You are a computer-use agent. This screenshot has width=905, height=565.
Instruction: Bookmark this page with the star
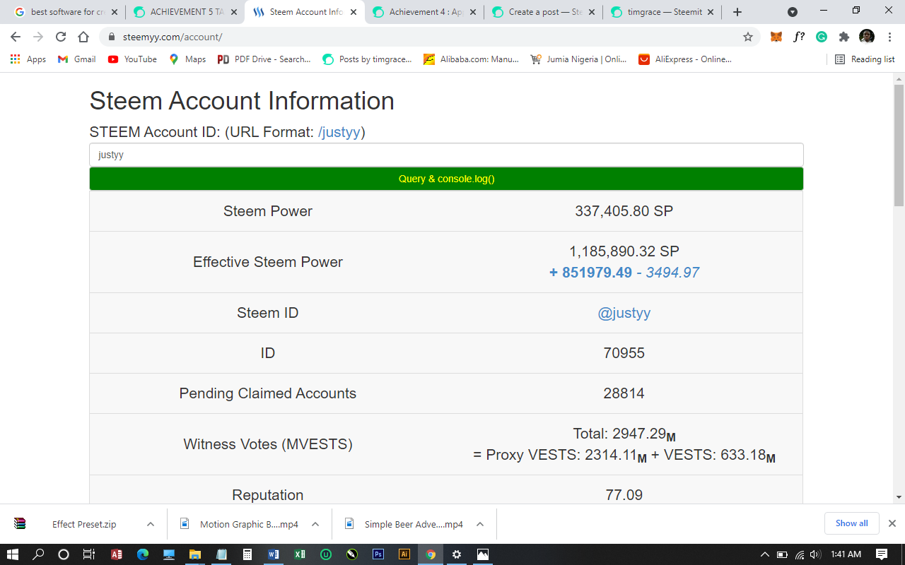[747, 37]
